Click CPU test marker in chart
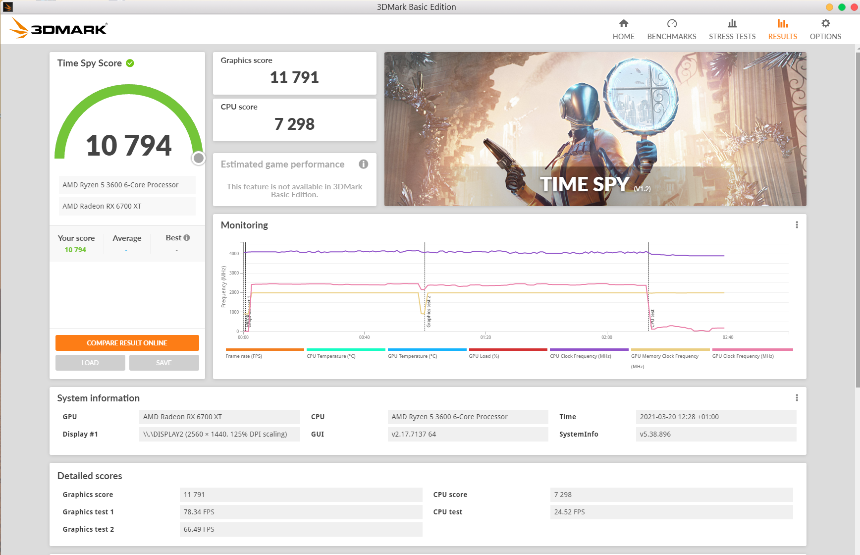The height and width of the screenshot is (555, 860). (652, 318)
